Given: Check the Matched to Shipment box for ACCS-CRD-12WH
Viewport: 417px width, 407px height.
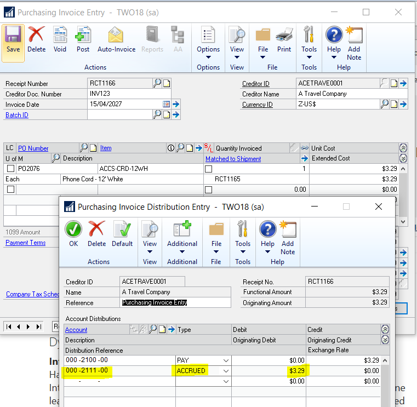Looking at the screenshot, I should click(208, 169).
